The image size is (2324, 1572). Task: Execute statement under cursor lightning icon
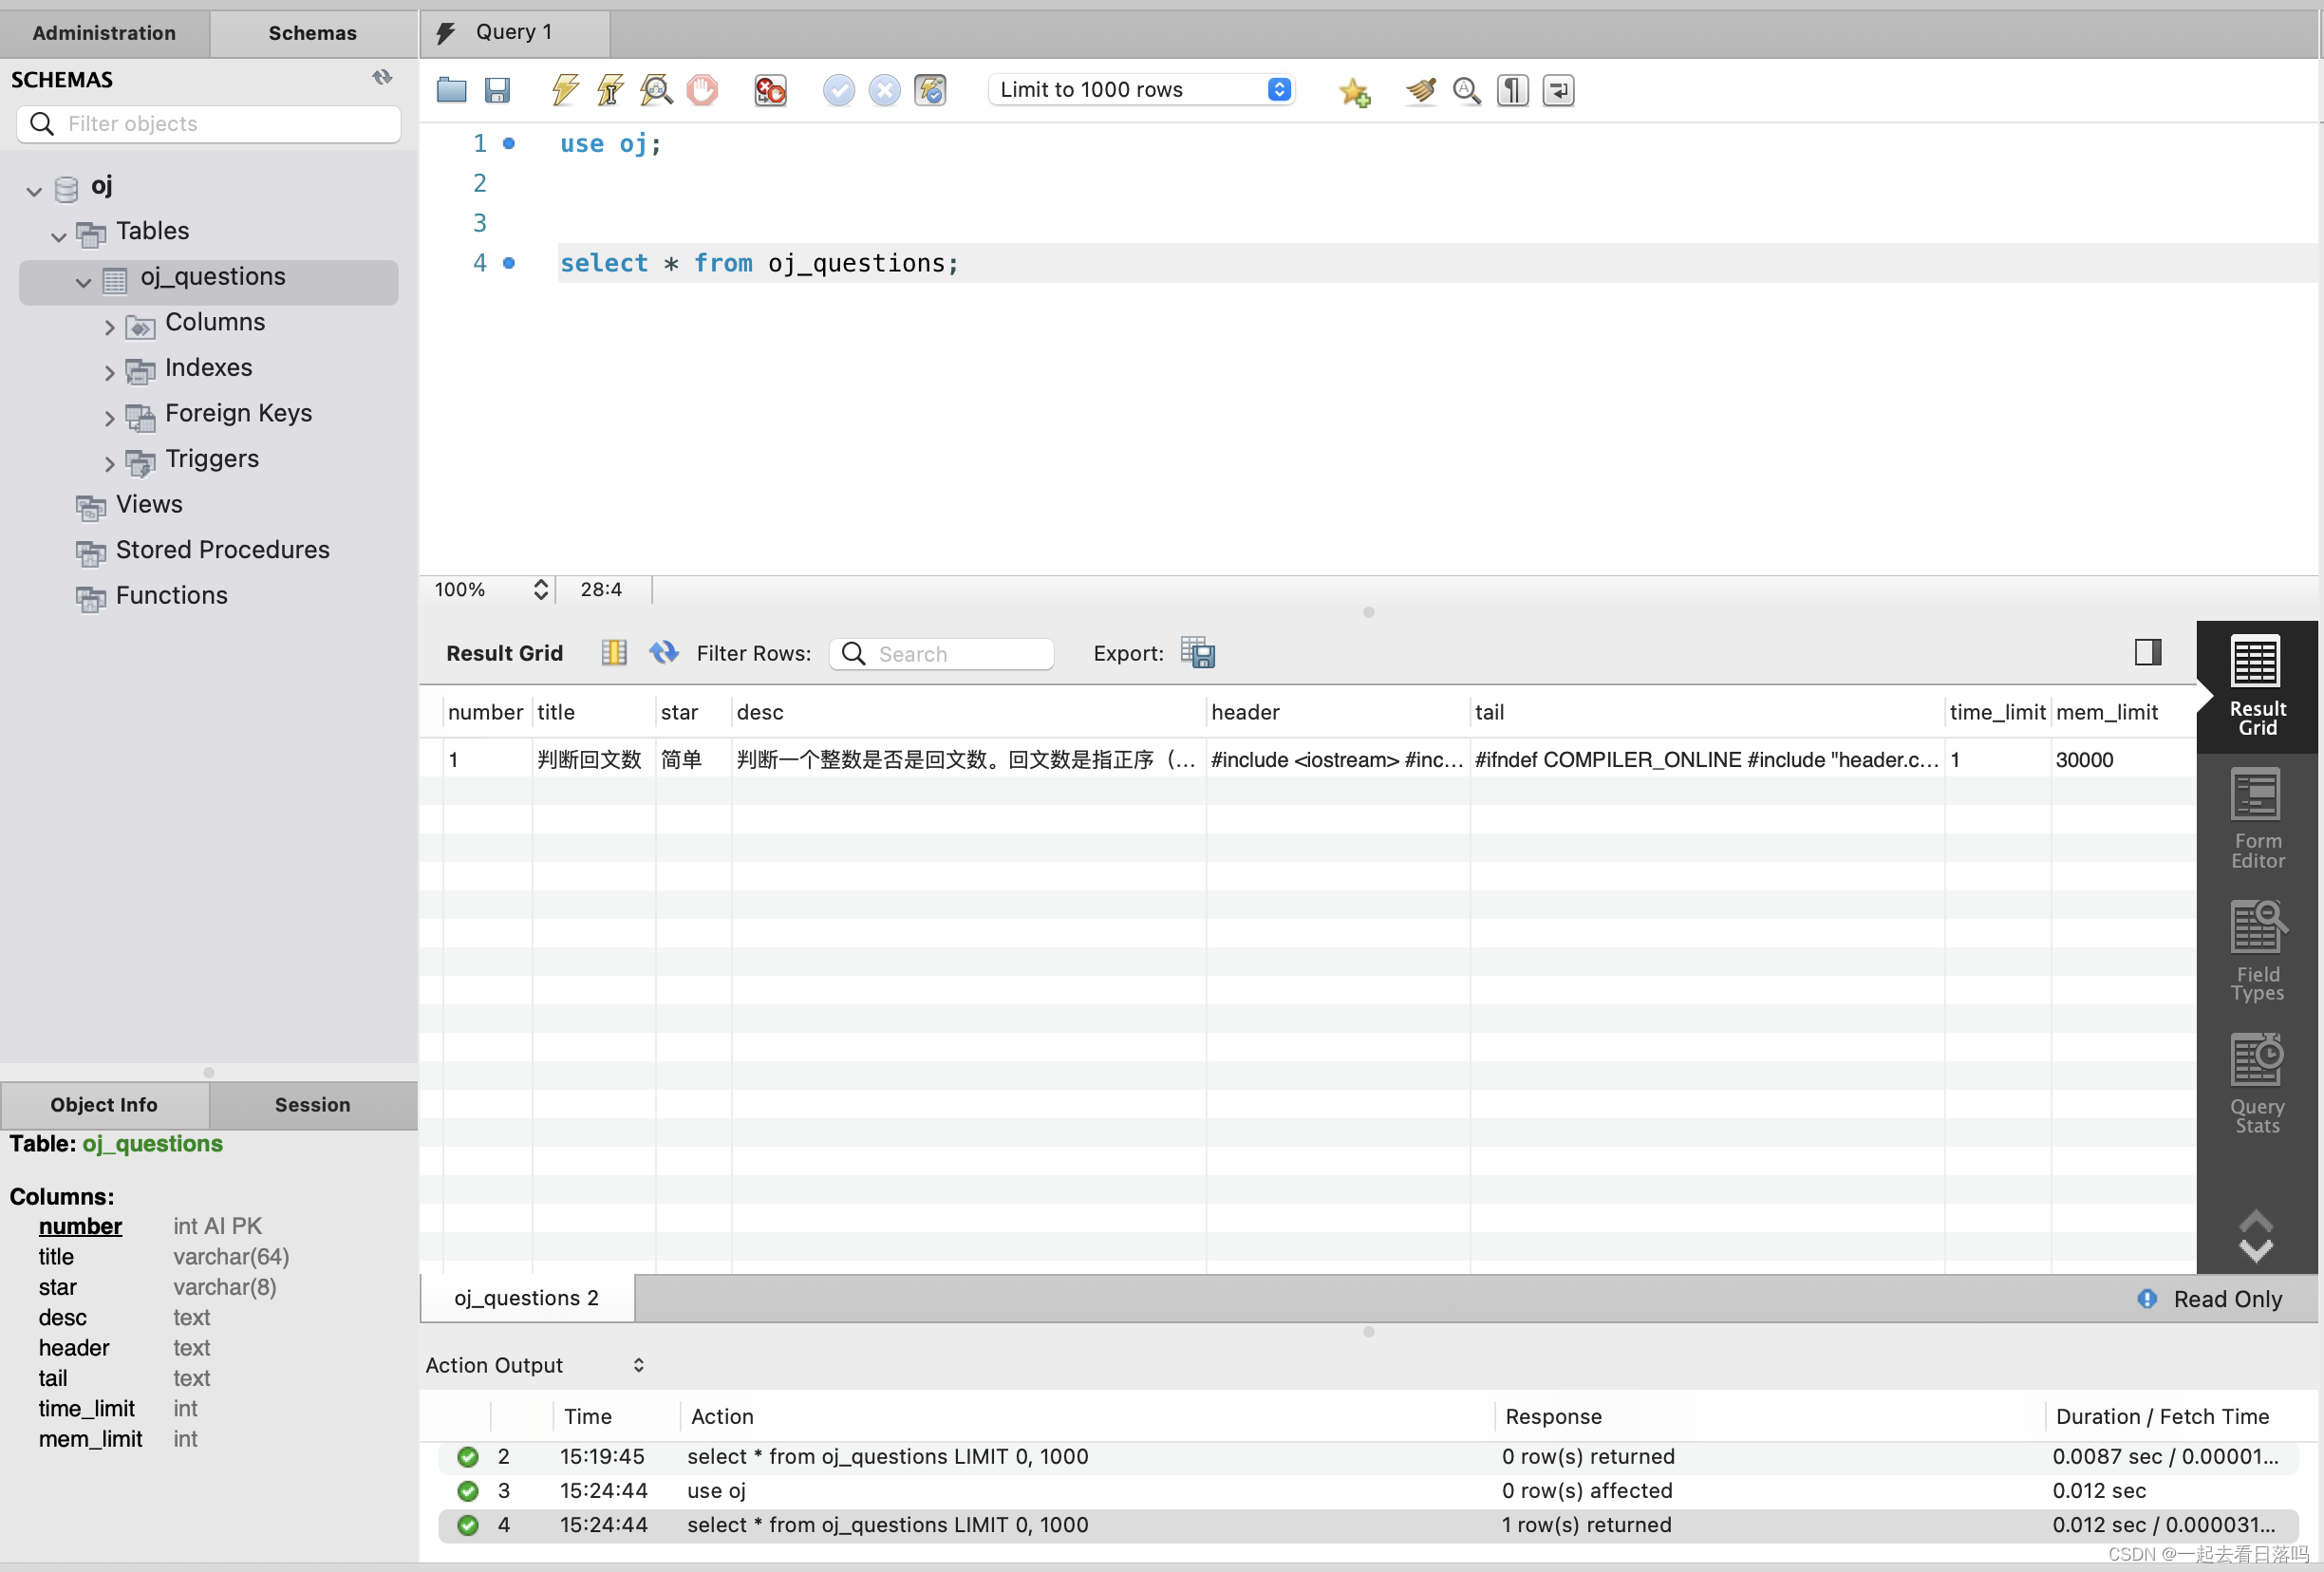[x=610, y=90]
